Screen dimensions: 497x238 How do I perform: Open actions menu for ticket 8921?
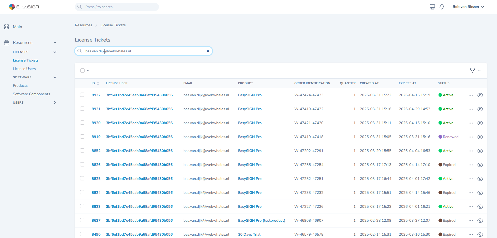pos(471,109)
